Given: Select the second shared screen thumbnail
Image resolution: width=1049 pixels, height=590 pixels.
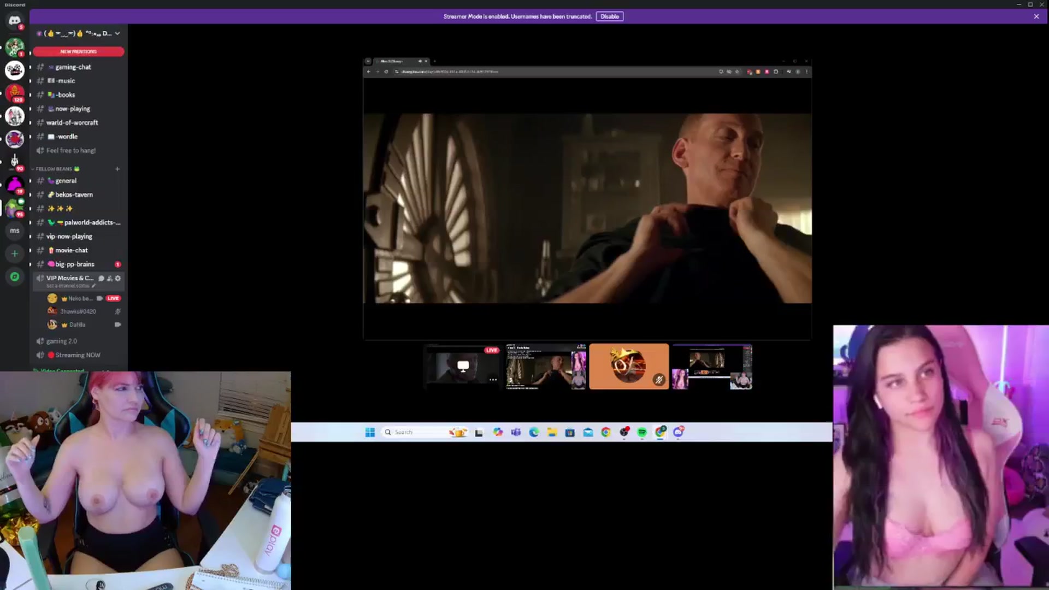Looking at the screenshot, I should (x=546, y=366).
